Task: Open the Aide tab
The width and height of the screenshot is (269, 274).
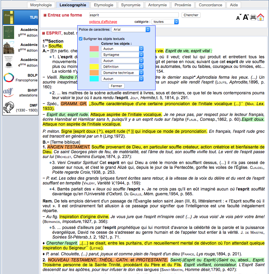Action: [234, 5]
